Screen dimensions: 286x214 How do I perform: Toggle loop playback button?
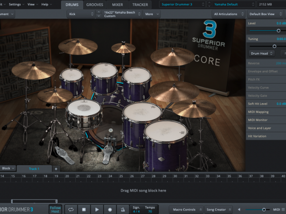click(71, 210)
